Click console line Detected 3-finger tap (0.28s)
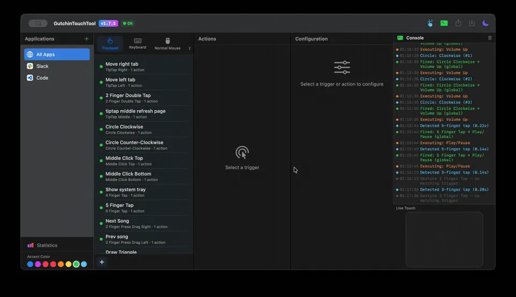The width and height of the screenshot is (516, 297). [x=454, y=190]
